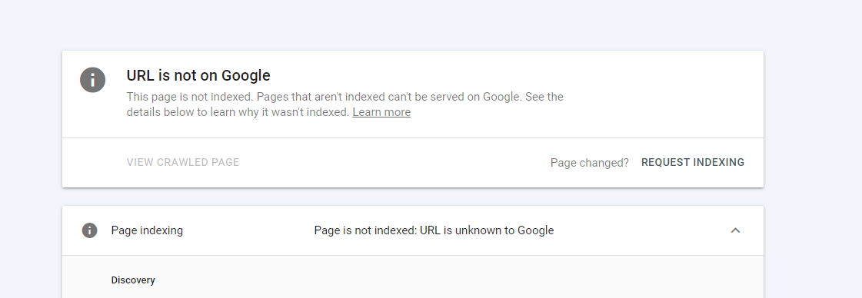
Task: Click the large info icon beside URL status
Action: click(x=92, y=80)
